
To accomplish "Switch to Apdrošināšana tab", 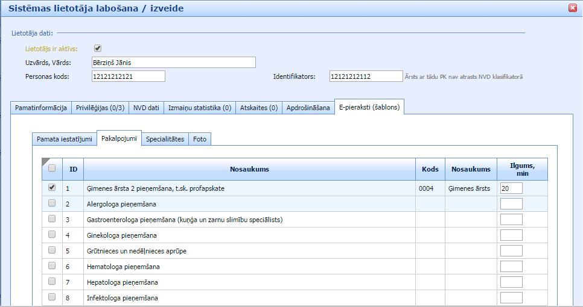I will click(308, 108).
